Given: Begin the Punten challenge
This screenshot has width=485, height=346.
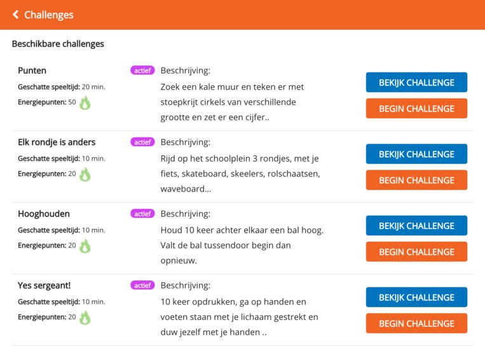Looking at the screenshot, I should (x=416, y=108).
